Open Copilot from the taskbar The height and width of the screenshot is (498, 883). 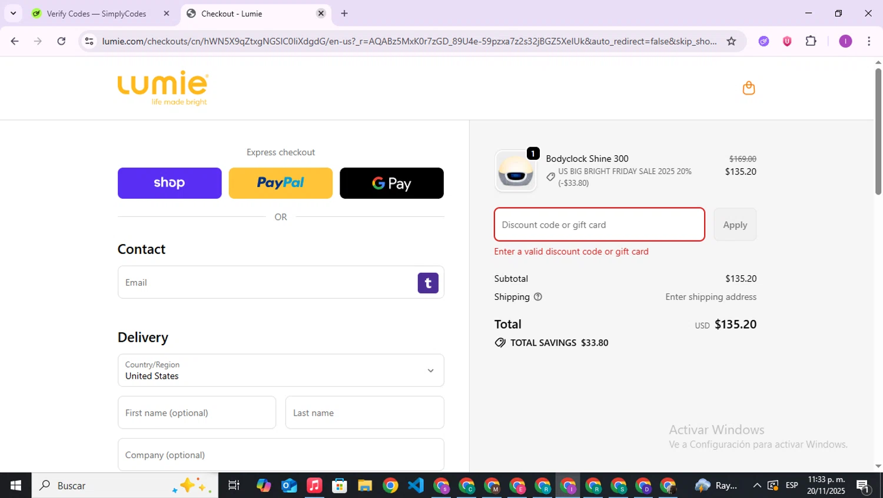tap(263, 486)
